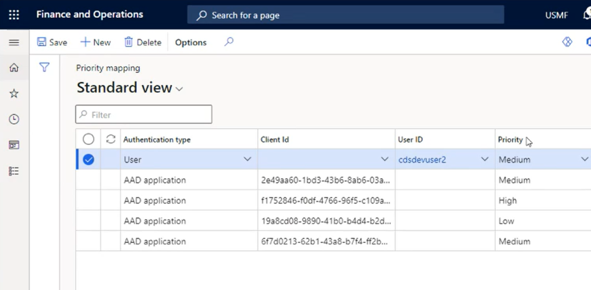This screenshot has height=290, width=591.
Task: Open Favorites star in sidebar
Action: click(x=14, y=93)
